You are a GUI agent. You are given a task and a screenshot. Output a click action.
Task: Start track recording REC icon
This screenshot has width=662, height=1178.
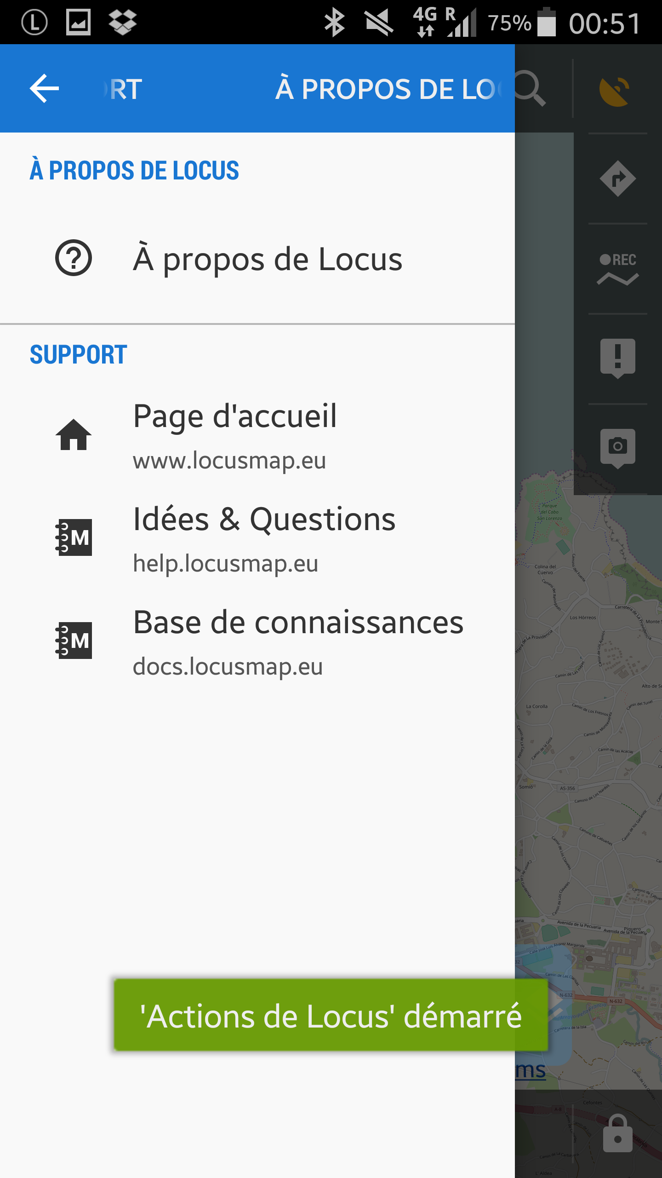pos(617,269)
